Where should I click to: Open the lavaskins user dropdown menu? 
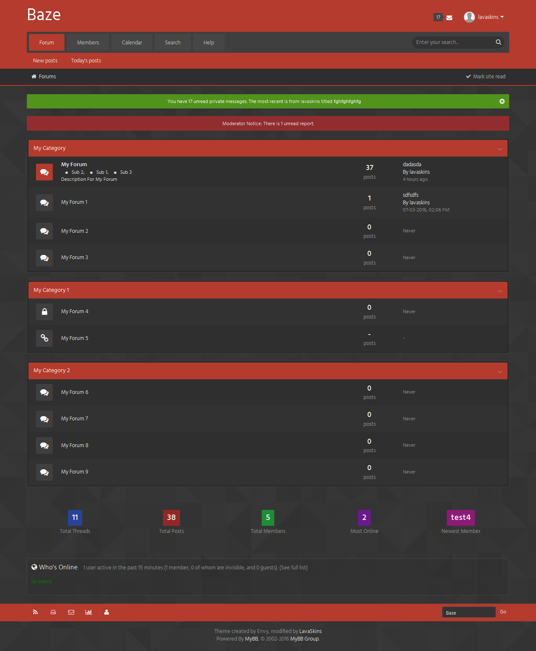[x=484, y=17]
